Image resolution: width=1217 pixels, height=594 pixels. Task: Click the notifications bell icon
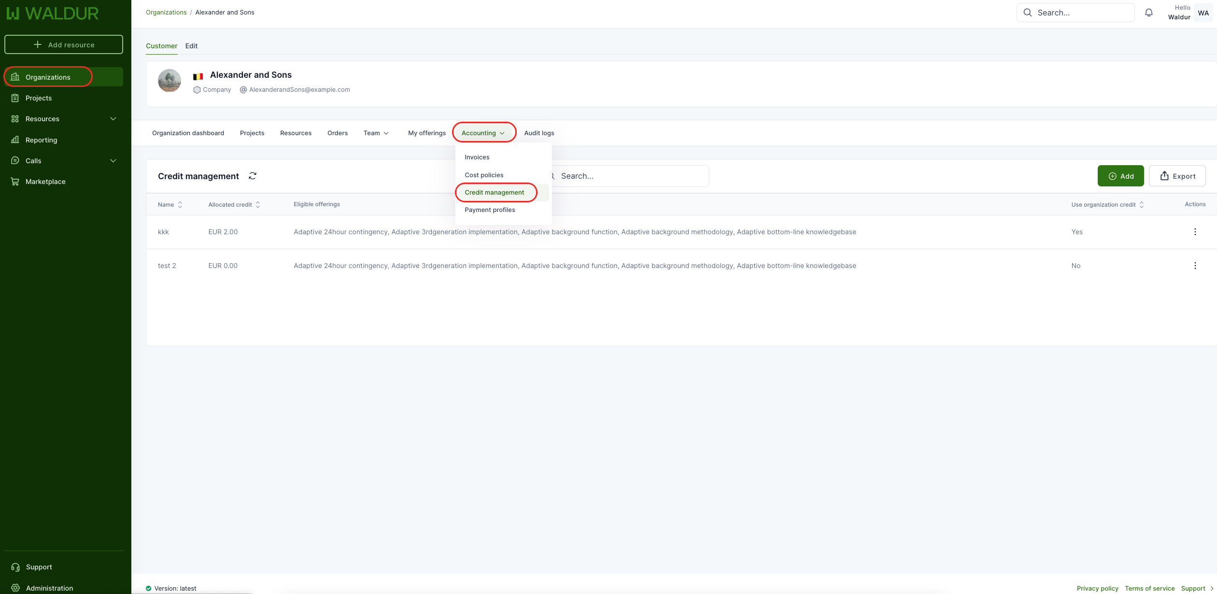[1149, 13]
